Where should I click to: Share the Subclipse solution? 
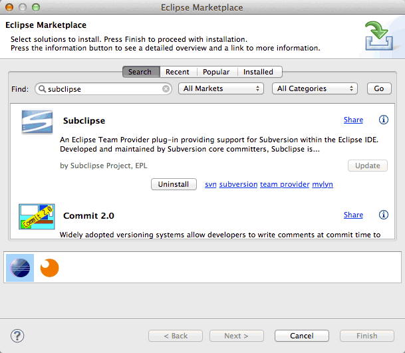pos(353,120)
